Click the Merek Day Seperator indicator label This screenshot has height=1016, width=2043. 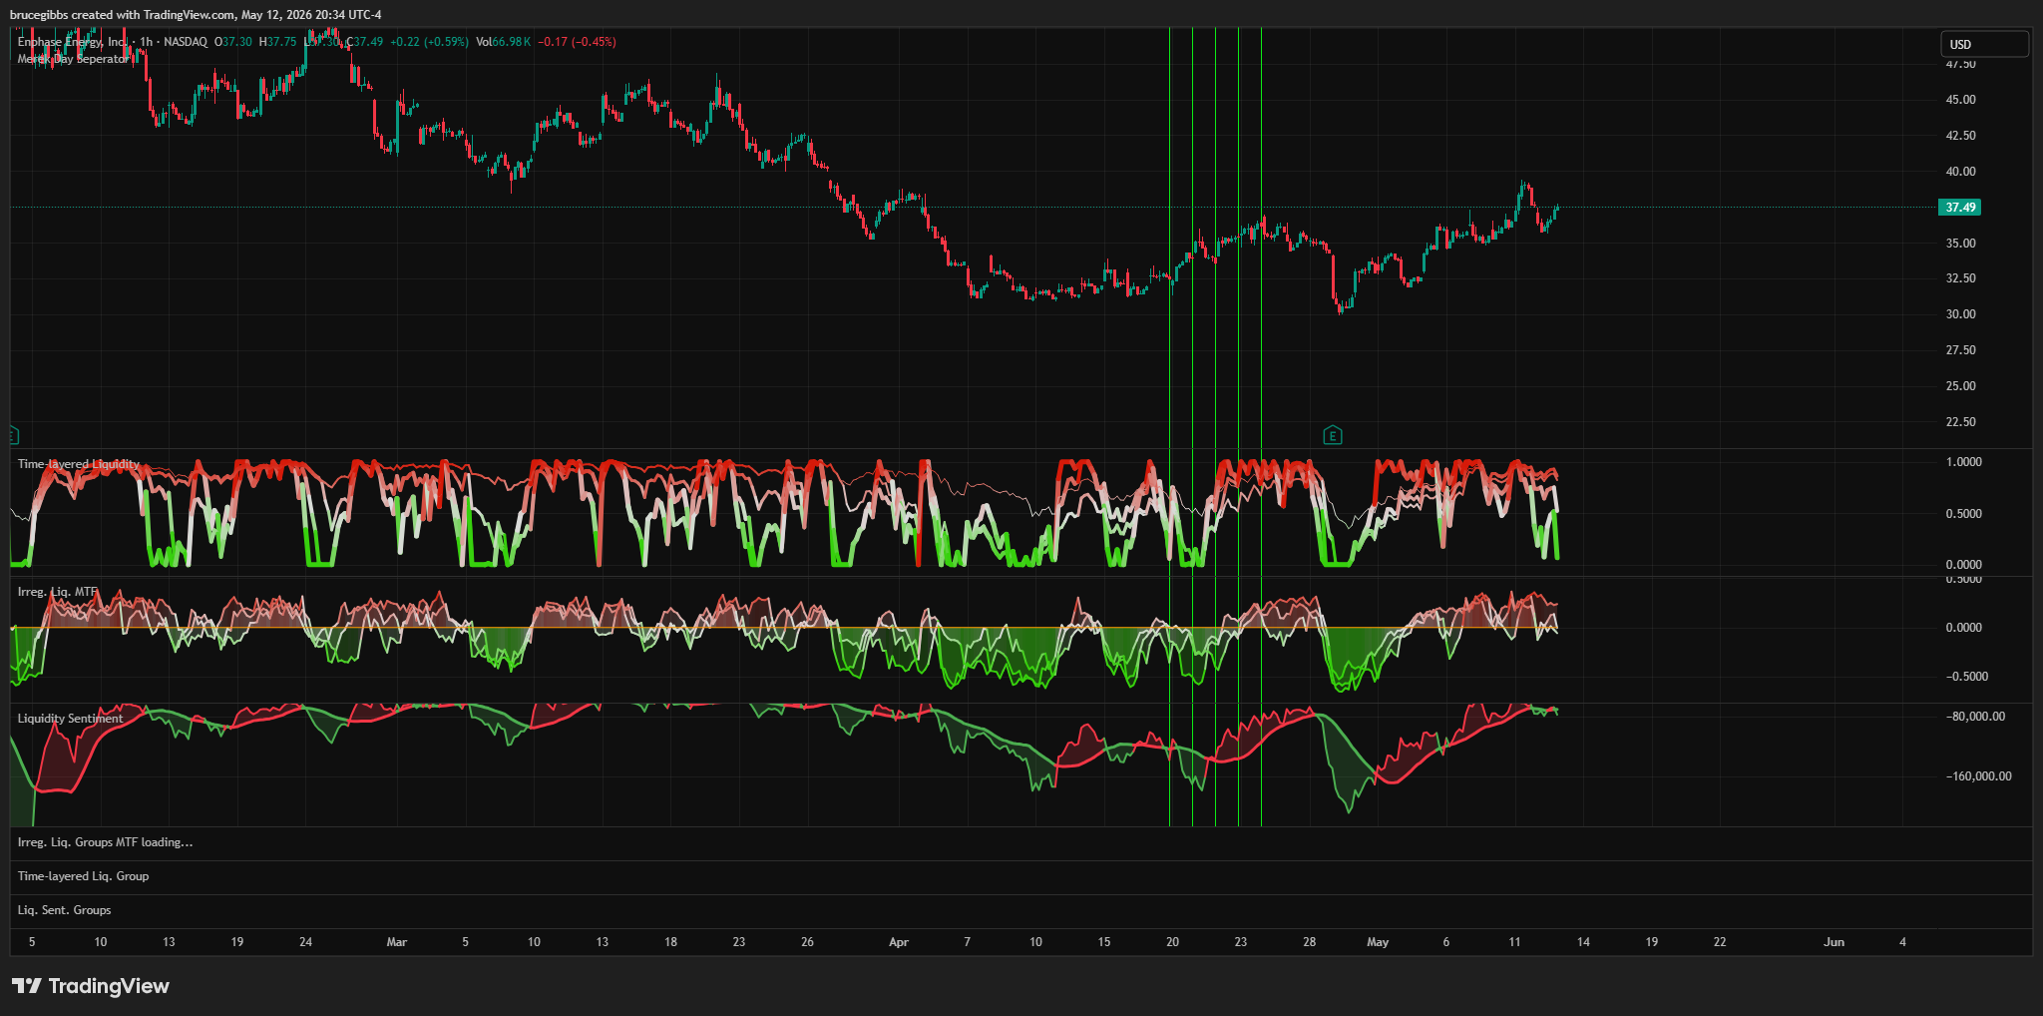point(73,59)
